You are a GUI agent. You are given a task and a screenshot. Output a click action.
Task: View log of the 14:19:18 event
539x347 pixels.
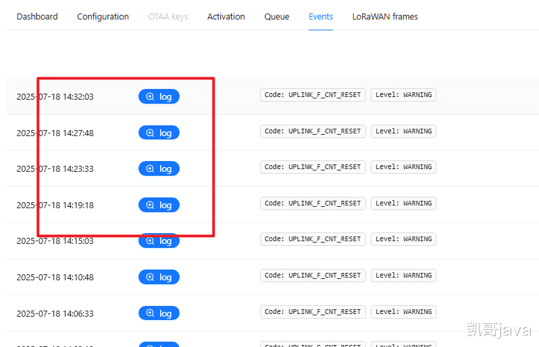click(159, 205)
